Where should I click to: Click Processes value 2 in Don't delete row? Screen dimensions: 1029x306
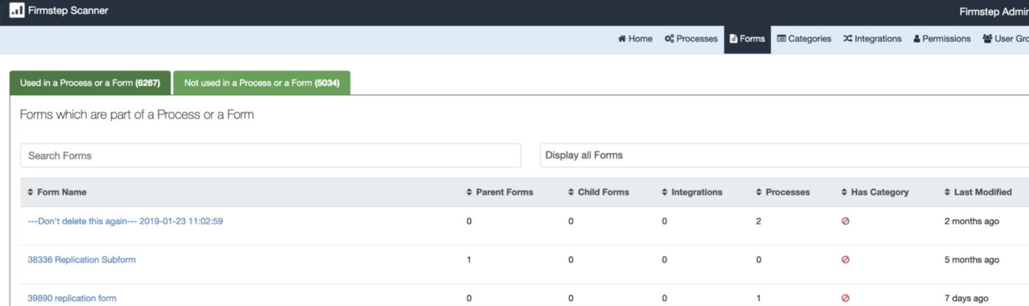tap(759, 221)
